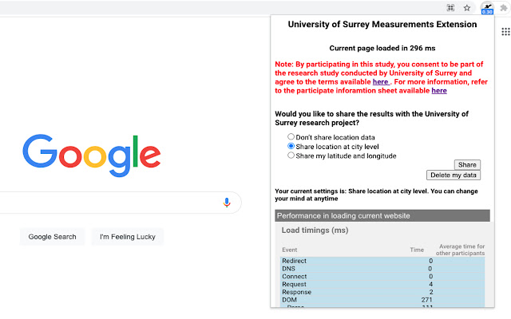The height and width of the screenshot is (319, 511).
Task: Click the DOM row in load timings
Action: pyautogui.click(x=381, y=299)
